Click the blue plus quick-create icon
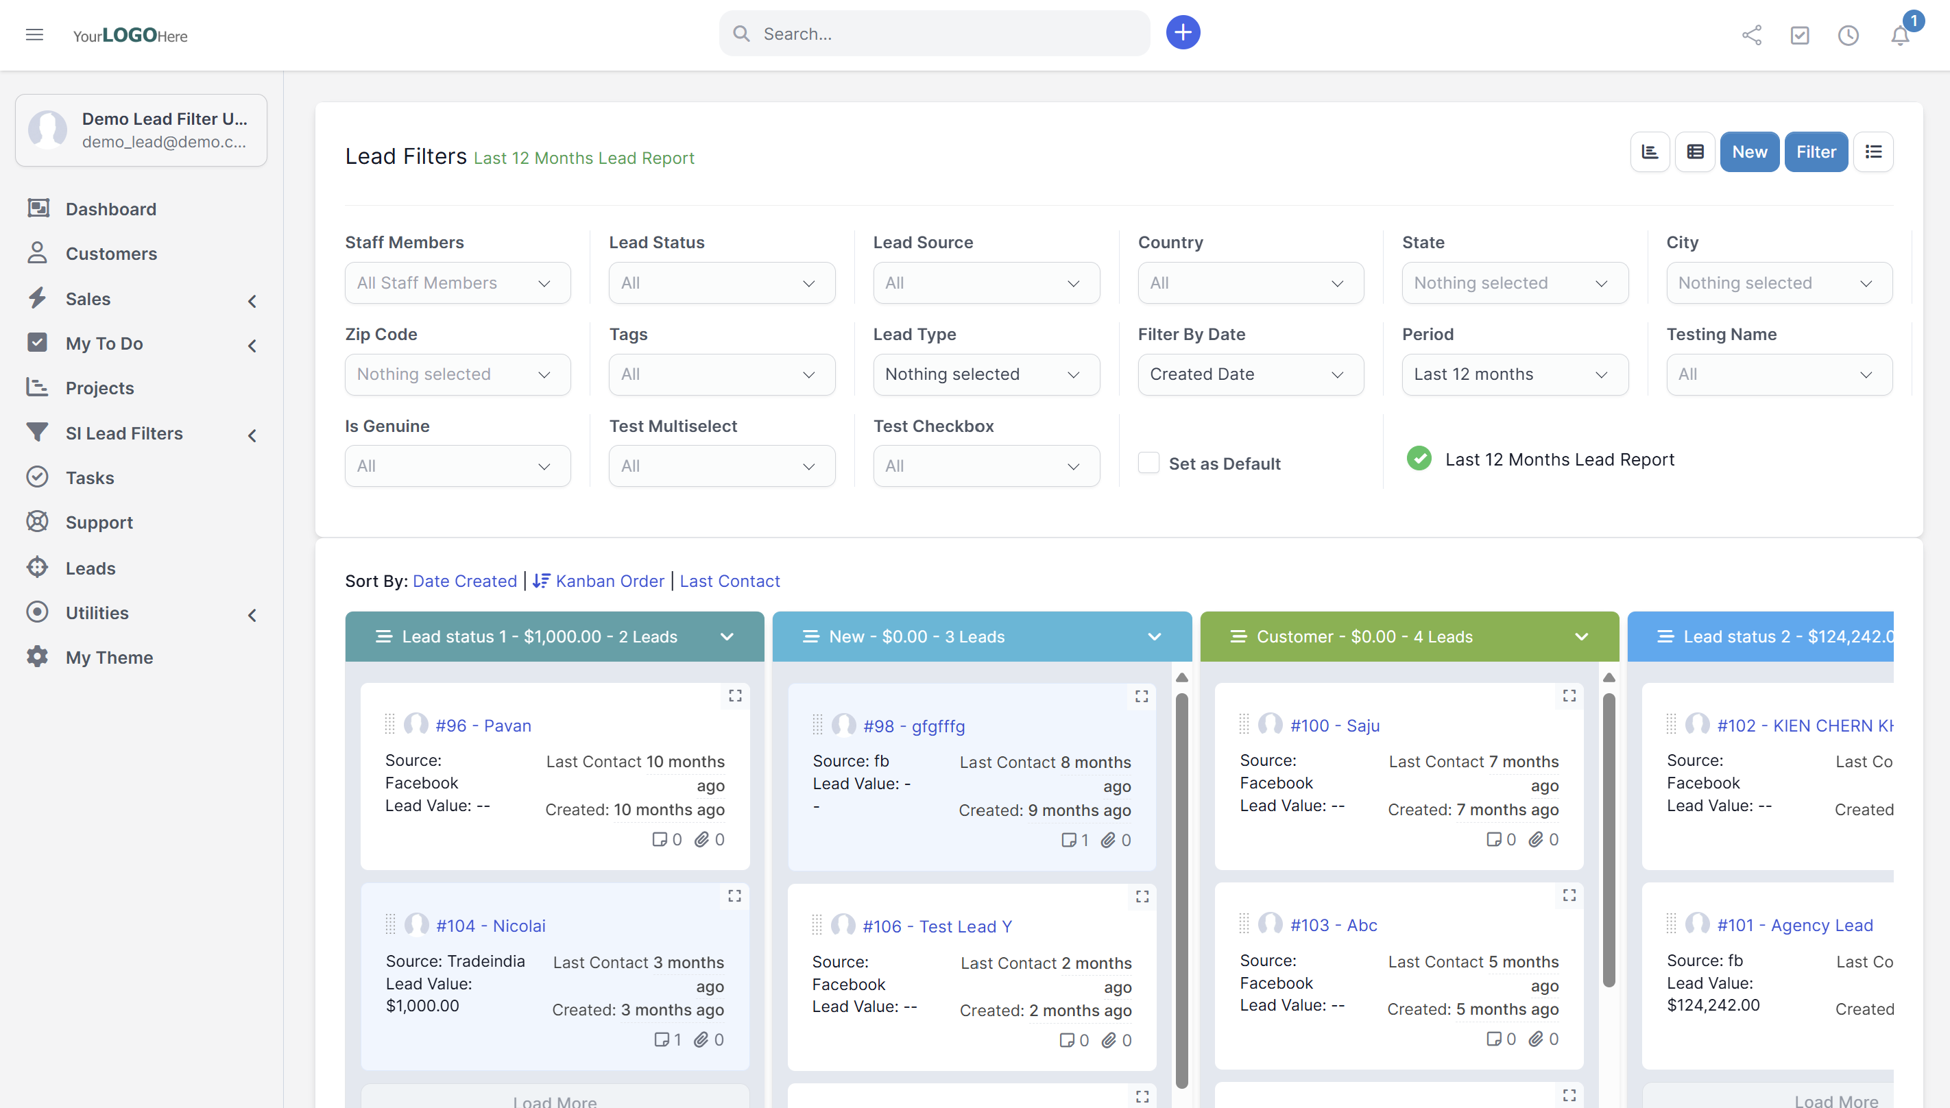This screenshot has height=1108, width=1950. click(x=1182, y=33)
